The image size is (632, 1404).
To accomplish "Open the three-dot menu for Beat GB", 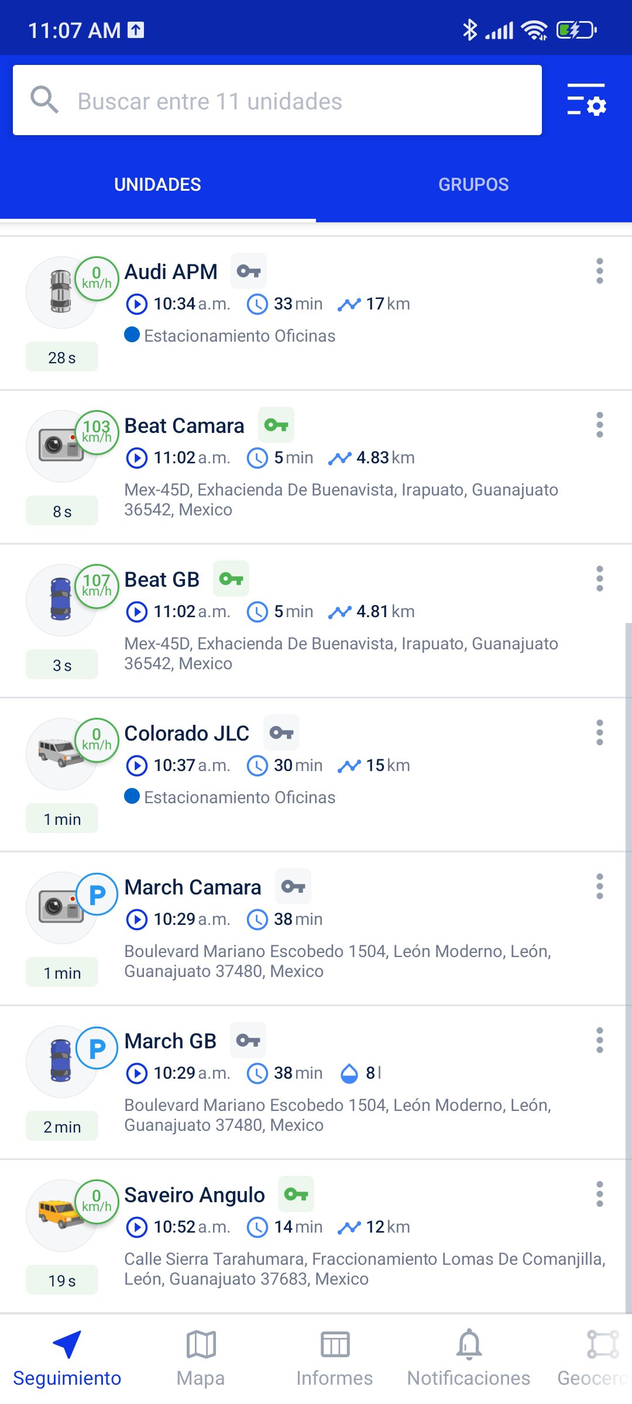I will point(600,580).
